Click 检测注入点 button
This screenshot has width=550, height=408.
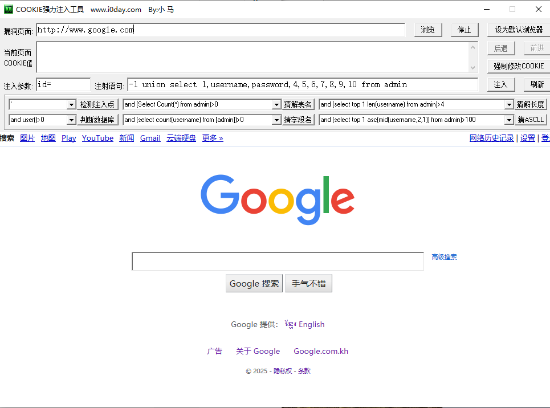[97, 104]
